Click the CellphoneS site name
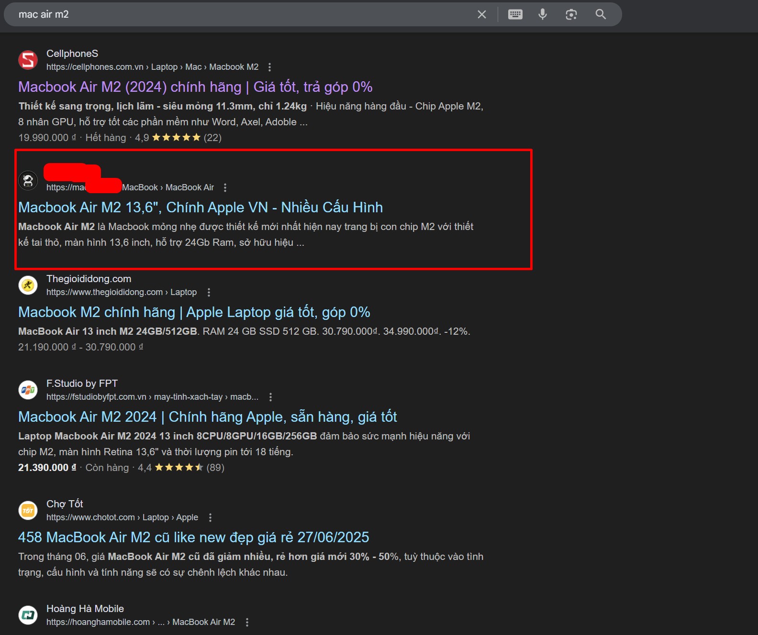 click(x=72, y=54)
